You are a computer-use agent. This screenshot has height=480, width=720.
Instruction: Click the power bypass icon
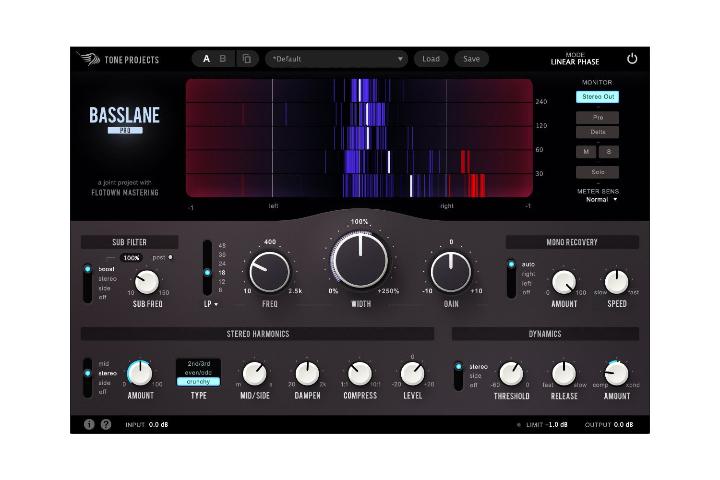coord(632,59)
